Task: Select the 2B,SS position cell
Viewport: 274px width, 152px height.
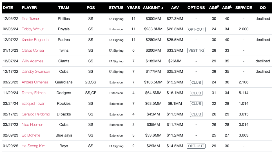Action: [x=91, y=82]
